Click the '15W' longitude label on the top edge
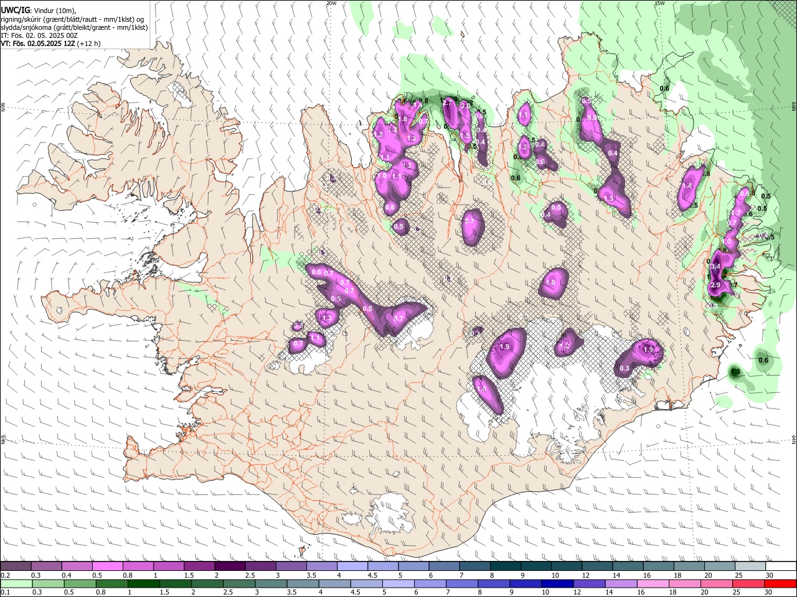The height and width of the screenshot is (597, 797). click(x=659, y=3)
